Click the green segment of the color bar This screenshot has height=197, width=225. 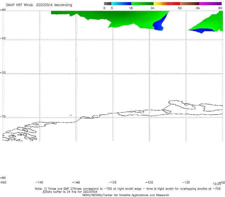click(142, 4)
